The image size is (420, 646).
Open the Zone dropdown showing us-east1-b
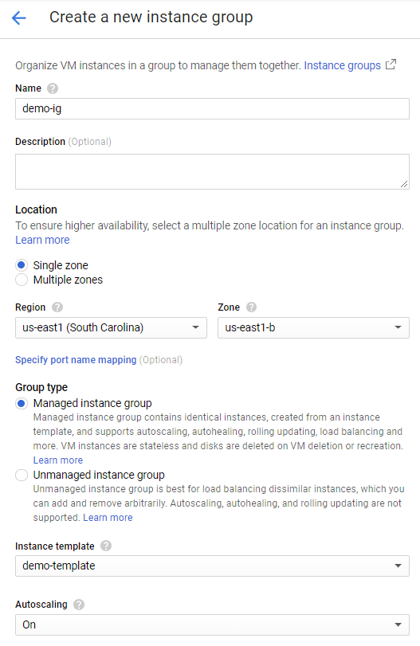click(x=313, y=327)
